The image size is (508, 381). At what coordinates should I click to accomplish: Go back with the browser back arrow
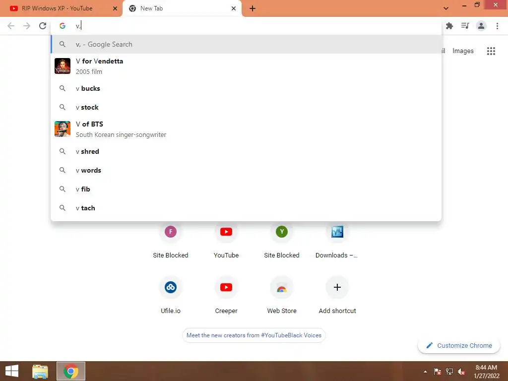coord(11,26)
